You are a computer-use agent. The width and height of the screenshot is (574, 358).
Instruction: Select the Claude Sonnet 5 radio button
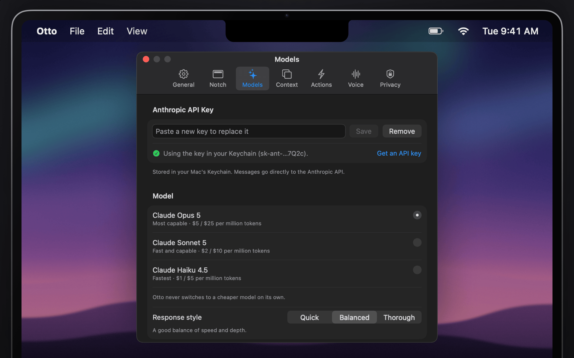(x=417, y=242)
